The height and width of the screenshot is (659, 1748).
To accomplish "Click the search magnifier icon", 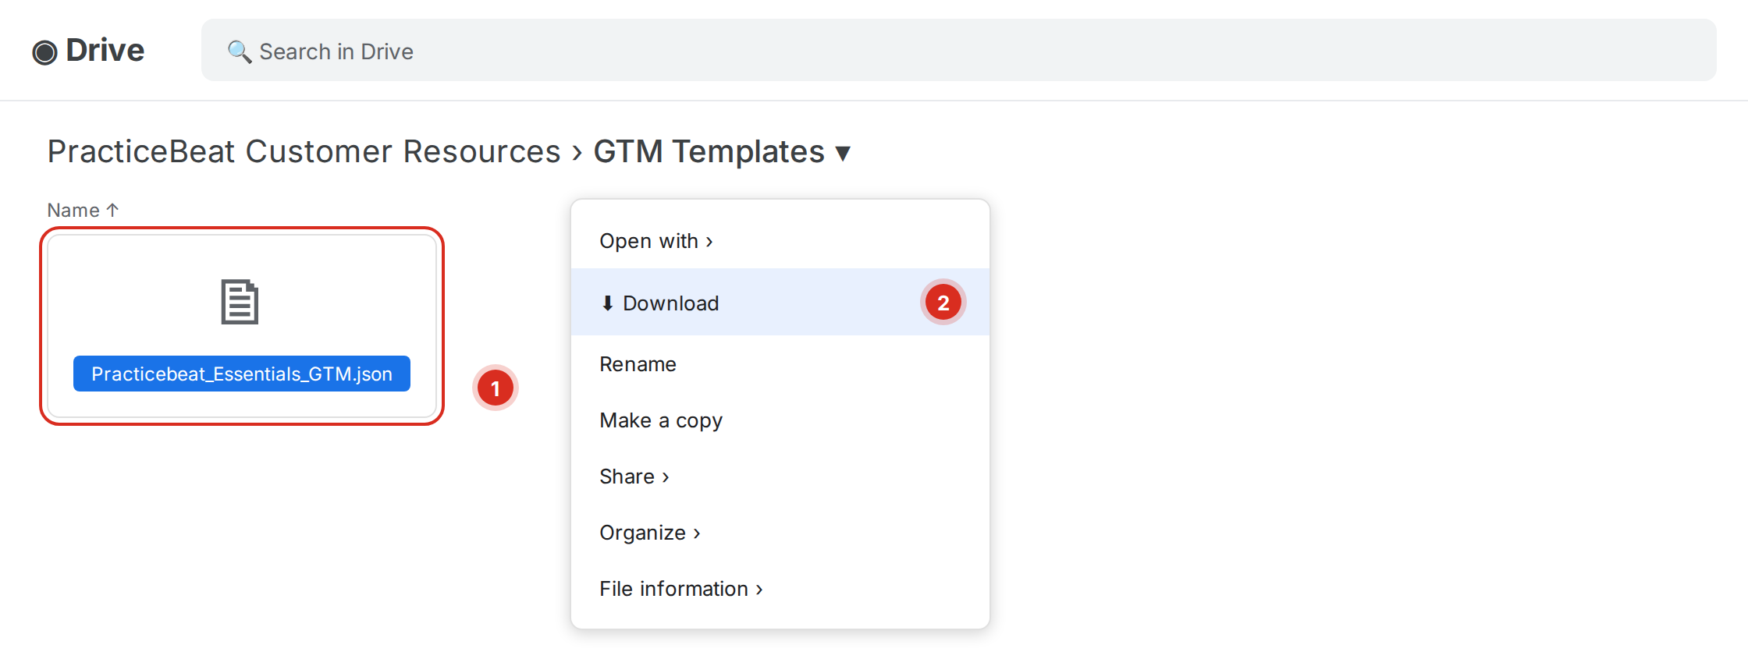I will 239,51.
